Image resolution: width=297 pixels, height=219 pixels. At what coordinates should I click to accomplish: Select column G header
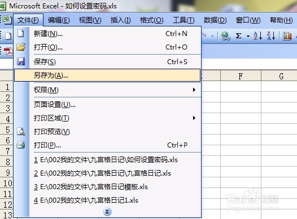pyautogui.click(x=279, y=76)
